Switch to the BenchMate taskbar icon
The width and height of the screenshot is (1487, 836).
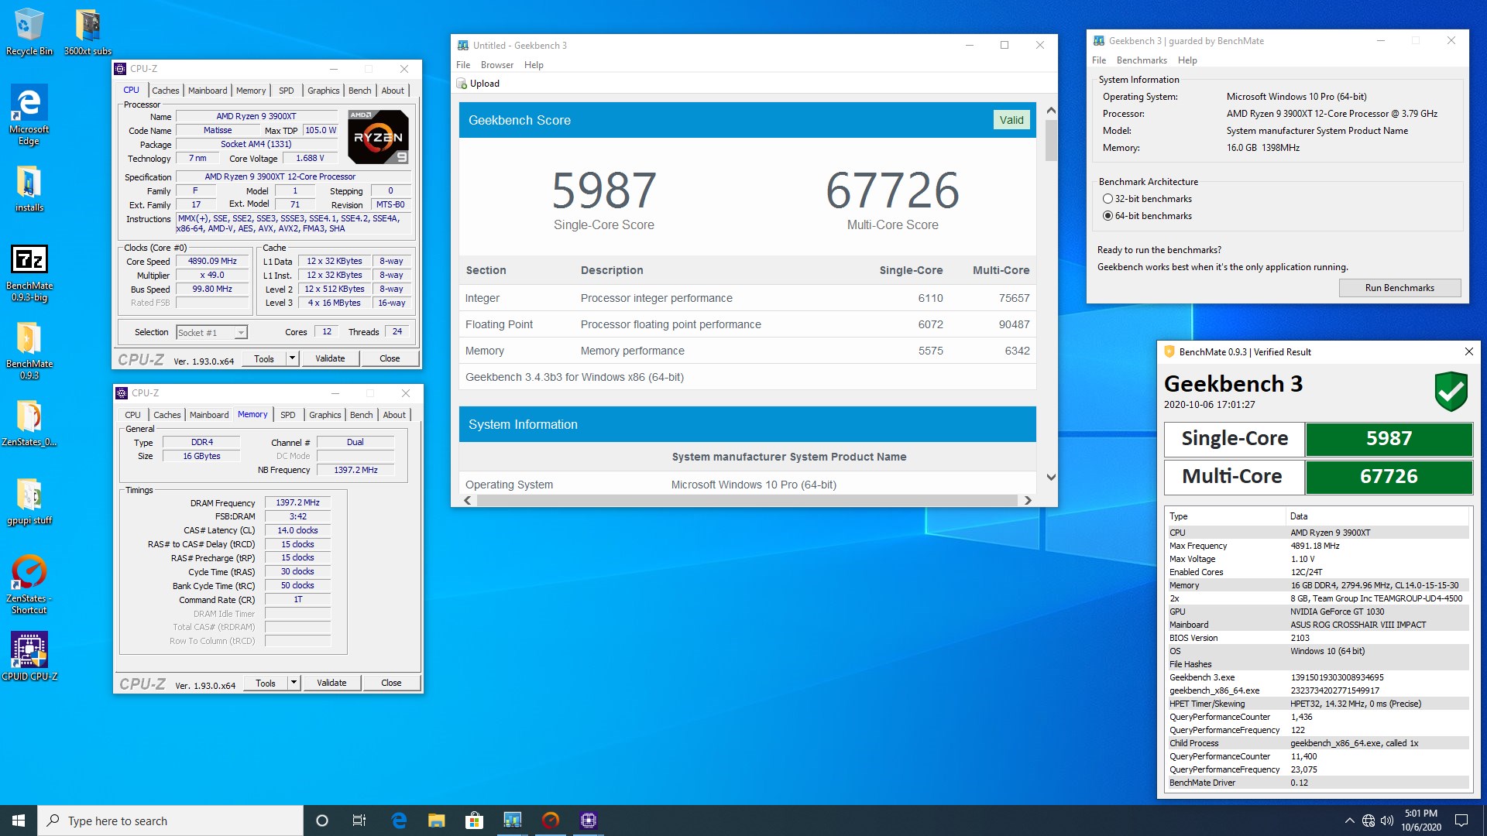550,821
